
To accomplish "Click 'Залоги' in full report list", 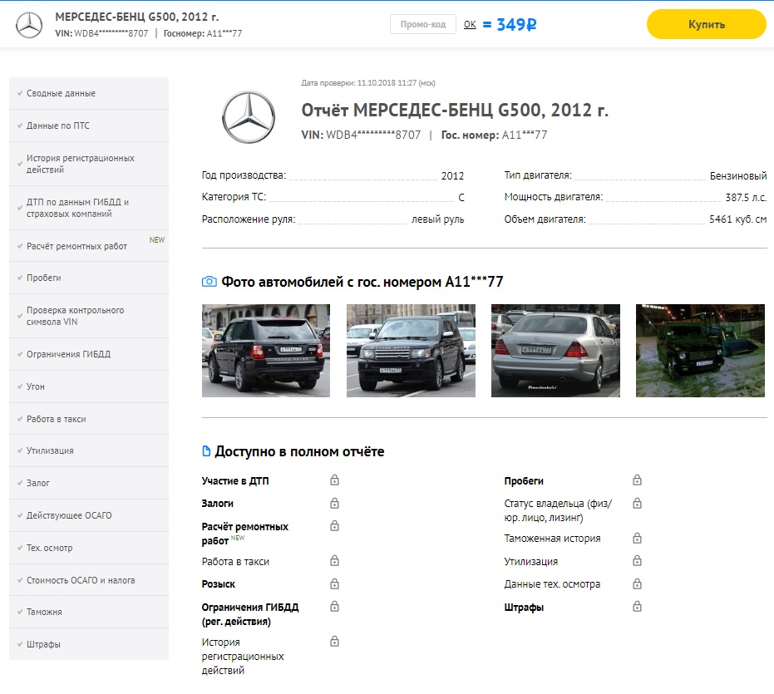I will point(217,504).
